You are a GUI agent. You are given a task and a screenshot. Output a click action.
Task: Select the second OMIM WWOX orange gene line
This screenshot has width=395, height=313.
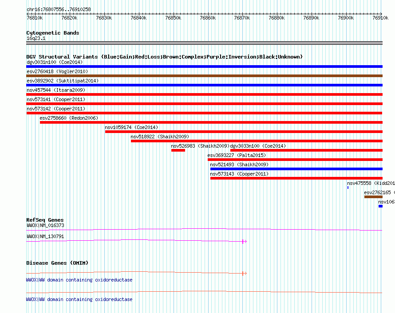click(x=204, y=292)
